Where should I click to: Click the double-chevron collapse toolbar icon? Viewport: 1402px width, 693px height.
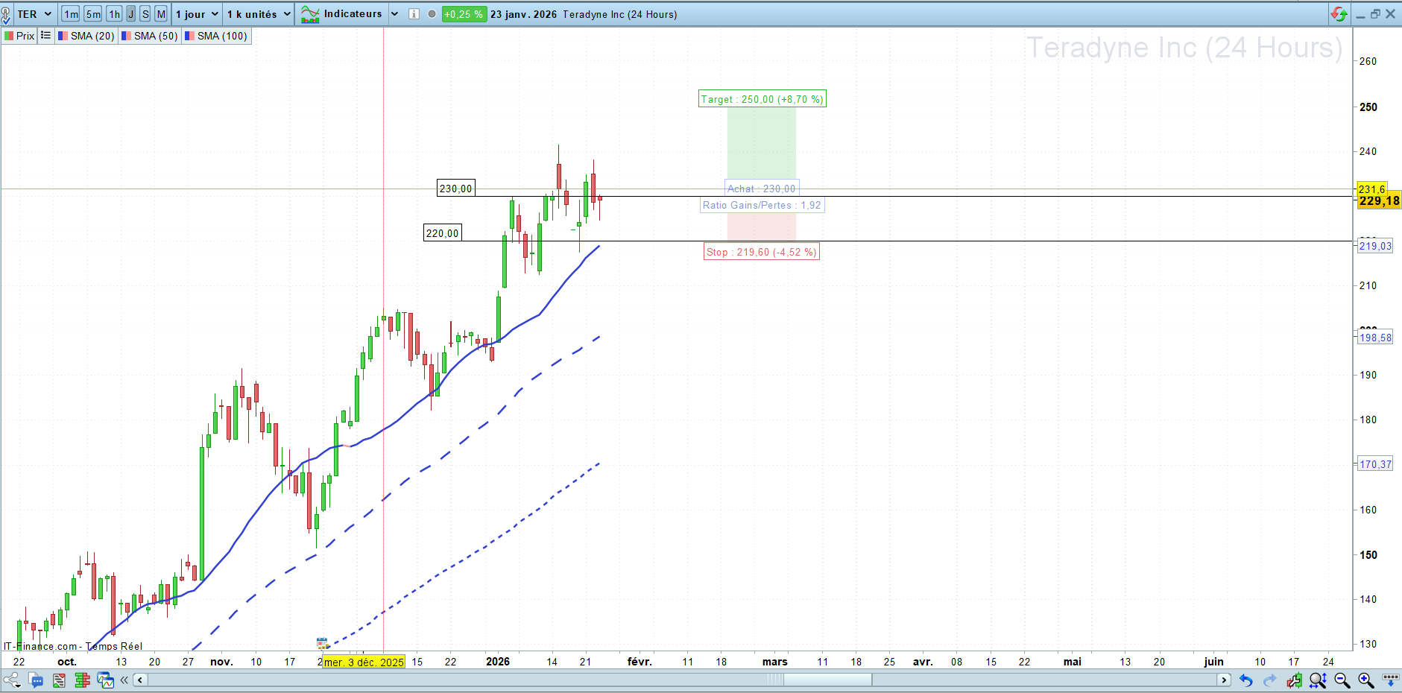click(x=124, y=680)
